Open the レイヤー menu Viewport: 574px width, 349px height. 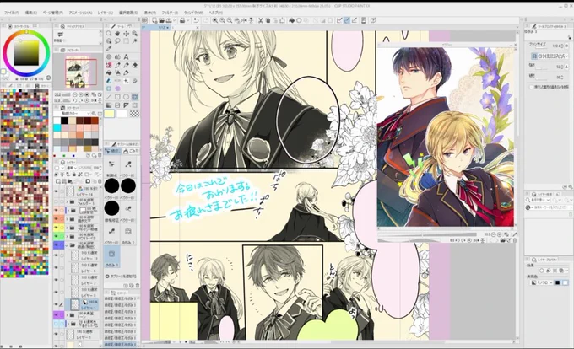[106, 13]
